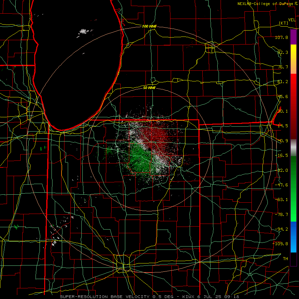Select the -109.8 velocity scale value

coord(280,244)
